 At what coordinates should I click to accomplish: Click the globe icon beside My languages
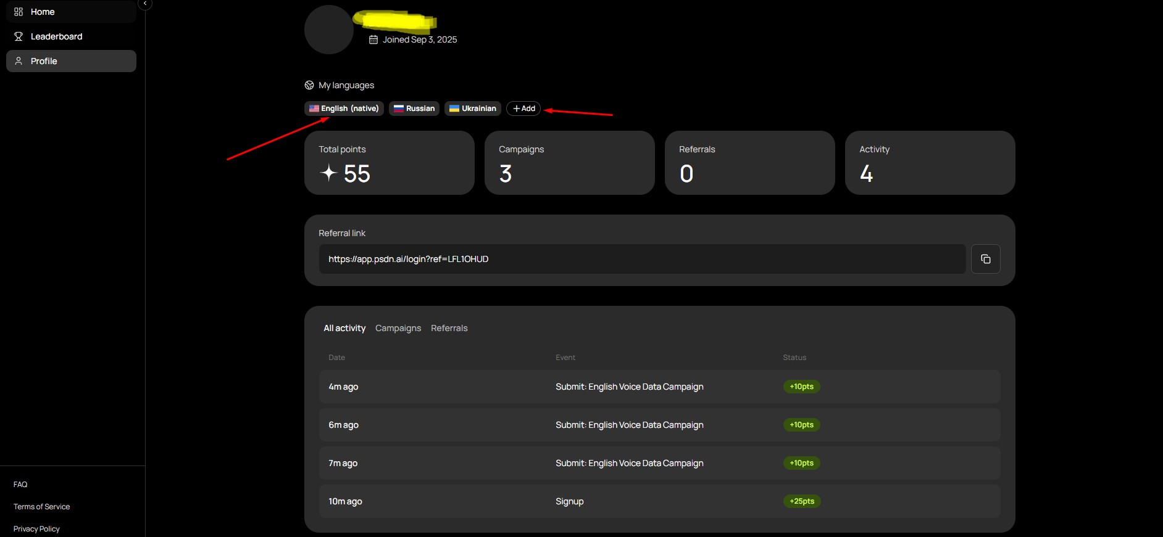pos(309,85)
